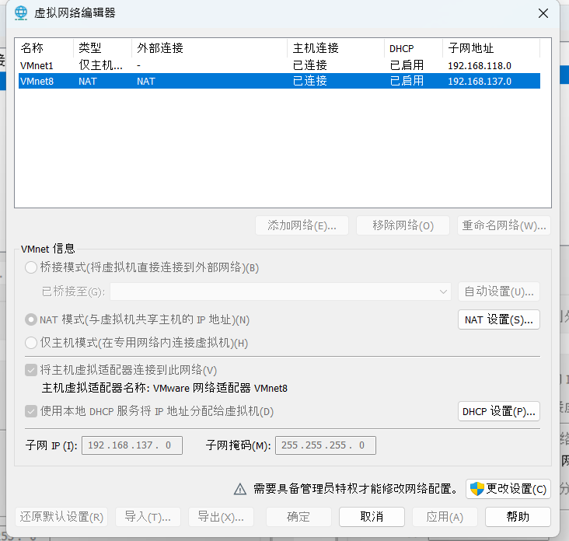
Task: Click 添加网络(E)... button
Action: pos(302,225)
